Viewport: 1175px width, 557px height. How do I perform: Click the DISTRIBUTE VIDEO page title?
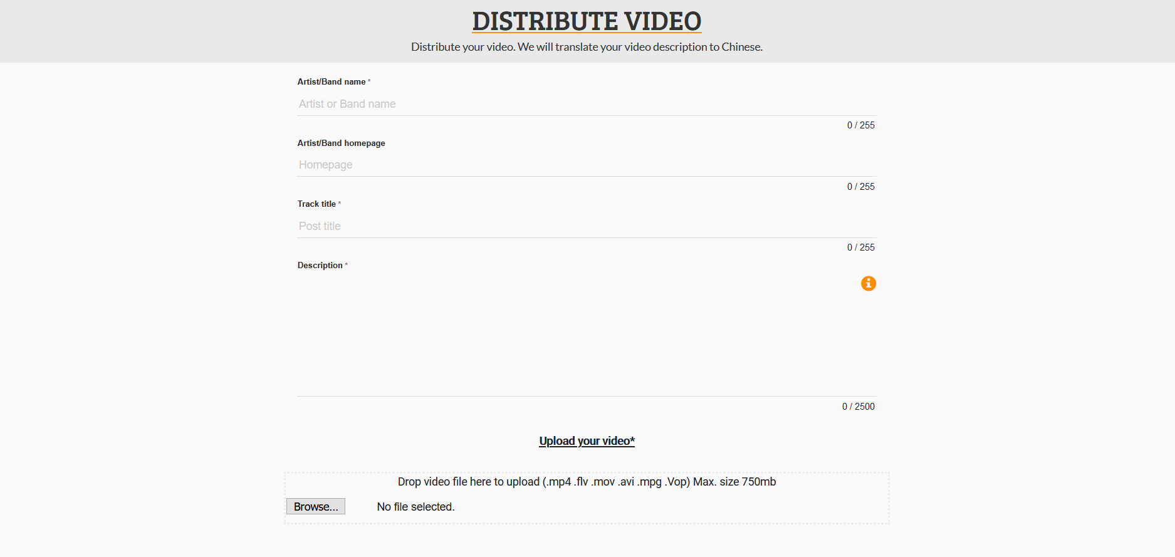pos(587,21)
